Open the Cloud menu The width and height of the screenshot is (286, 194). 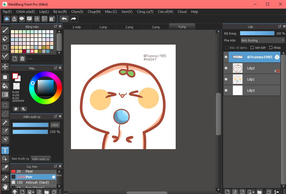tap(182, 12)
